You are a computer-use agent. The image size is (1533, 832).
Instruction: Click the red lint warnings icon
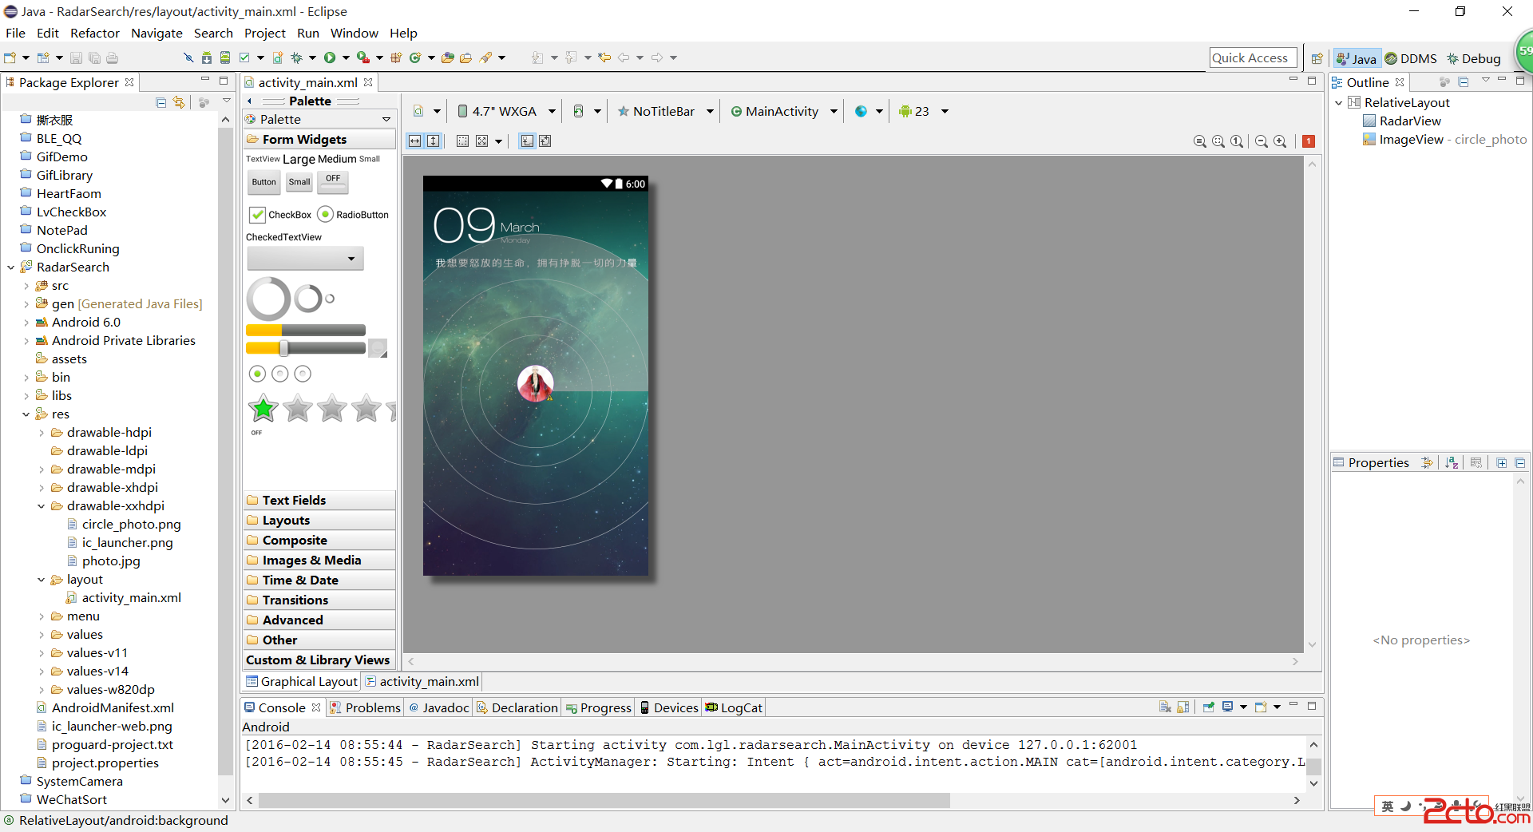click(1309, 141)
